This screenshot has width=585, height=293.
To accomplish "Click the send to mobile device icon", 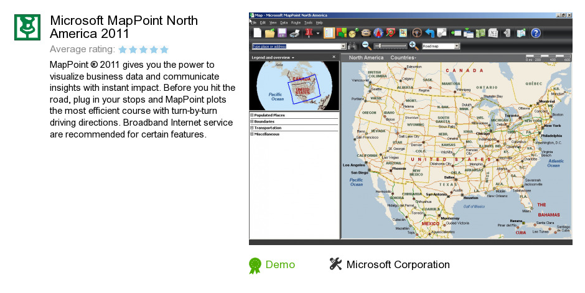I will tap(507, 33).
